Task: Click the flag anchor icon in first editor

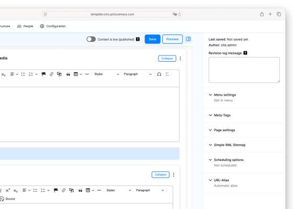Action: click(x=43, y=74)
